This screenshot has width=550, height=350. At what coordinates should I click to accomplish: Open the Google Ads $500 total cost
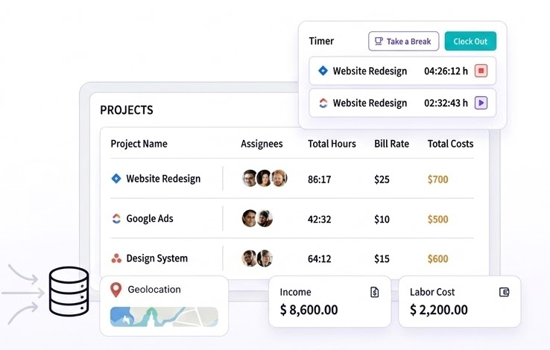(437, 219)
